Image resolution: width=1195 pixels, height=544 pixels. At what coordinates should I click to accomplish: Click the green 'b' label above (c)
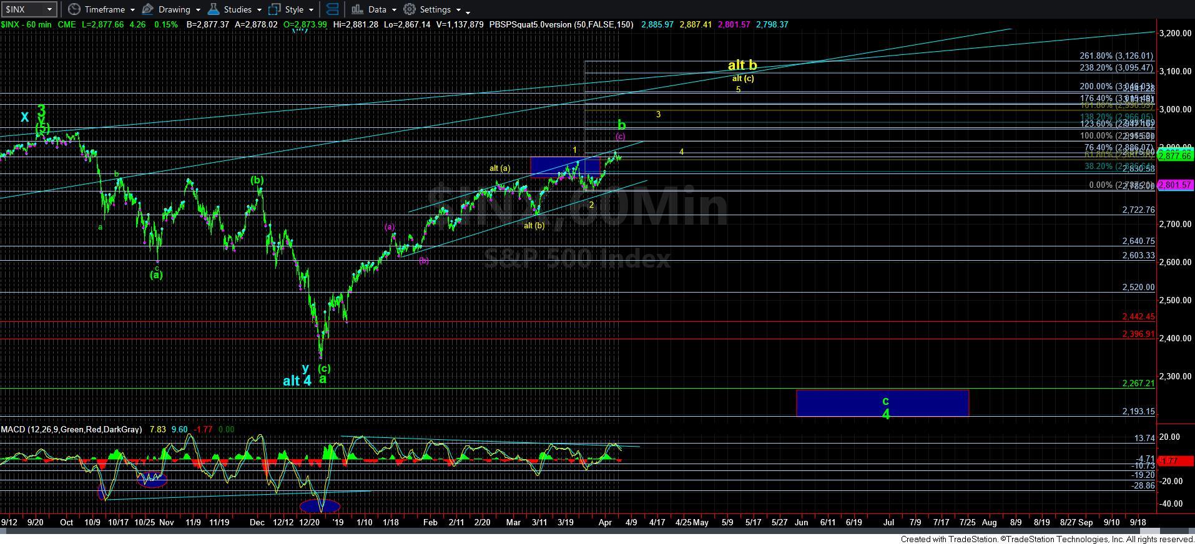point(621,124)
